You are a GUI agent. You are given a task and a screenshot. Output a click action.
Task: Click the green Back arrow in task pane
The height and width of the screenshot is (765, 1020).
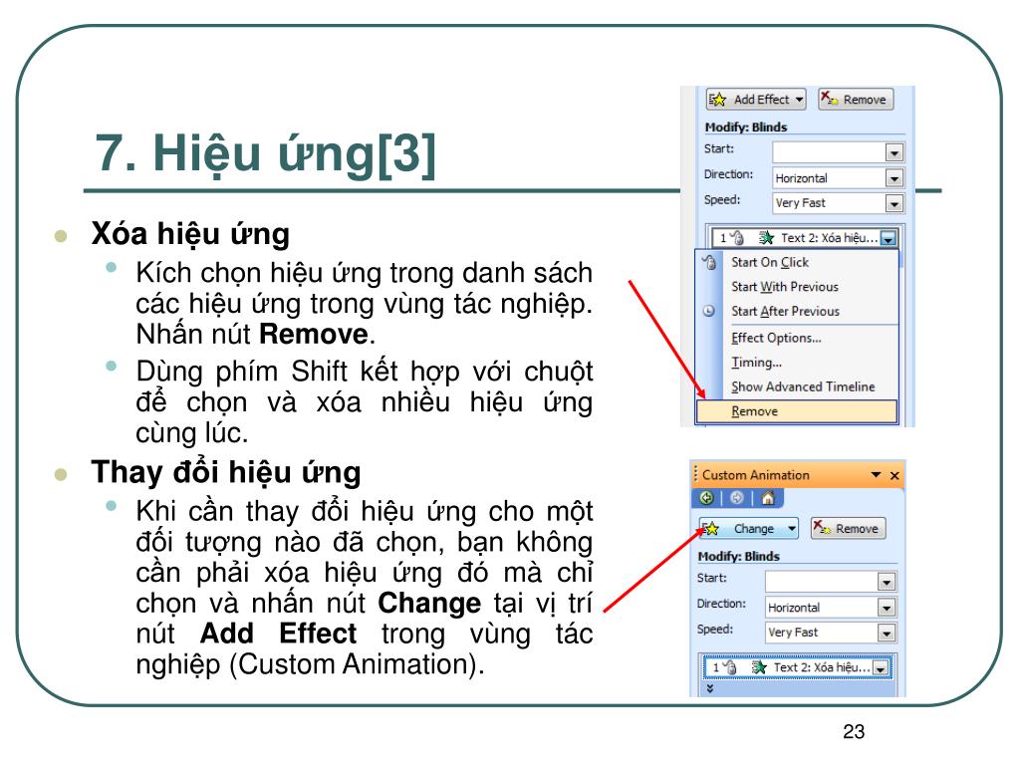tap(706, 498)
